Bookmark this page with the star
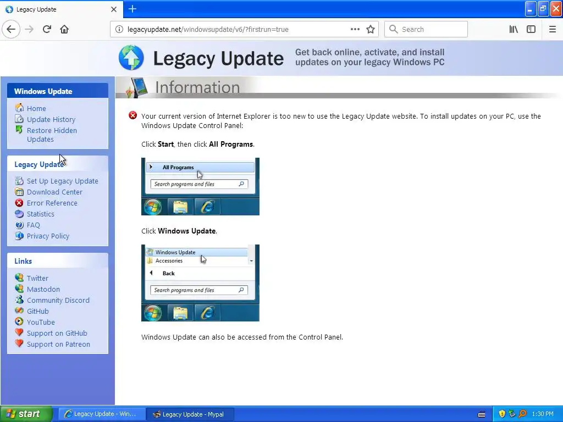563x422 pixels. [x=371, y=30]
